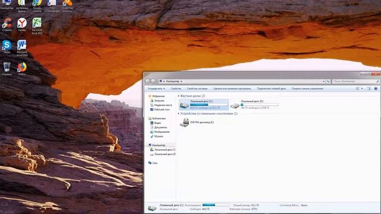Open Local Disk C: under Компьютер in sidebar

pos(163,150)
